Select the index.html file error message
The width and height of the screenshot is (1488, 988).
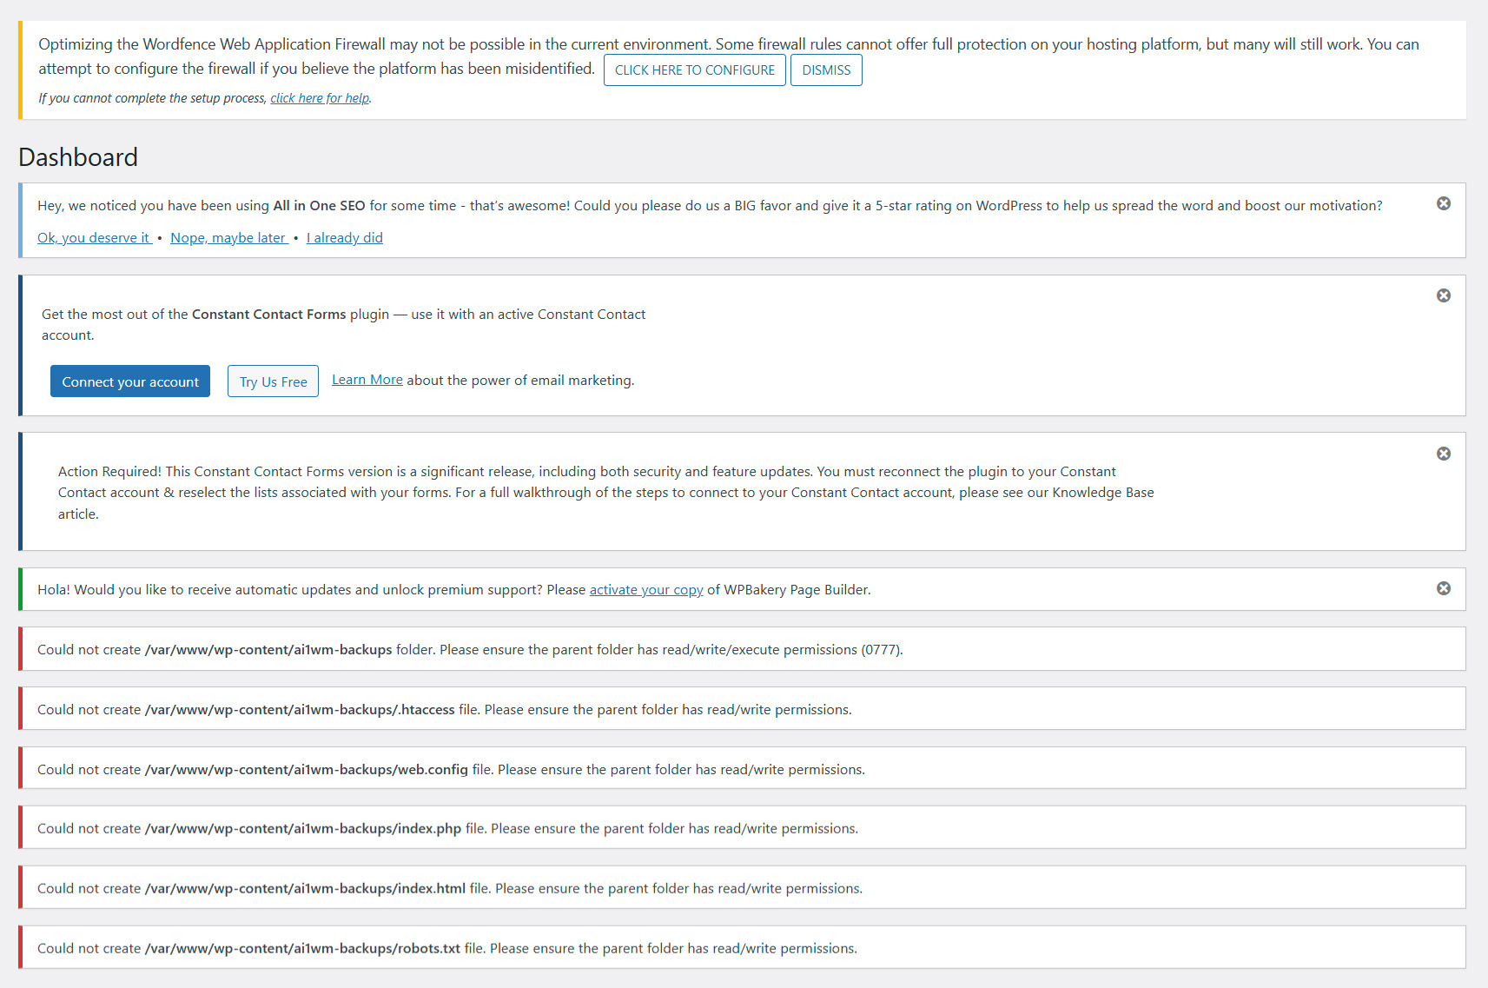pyautogui.click(x=450, y=889)
